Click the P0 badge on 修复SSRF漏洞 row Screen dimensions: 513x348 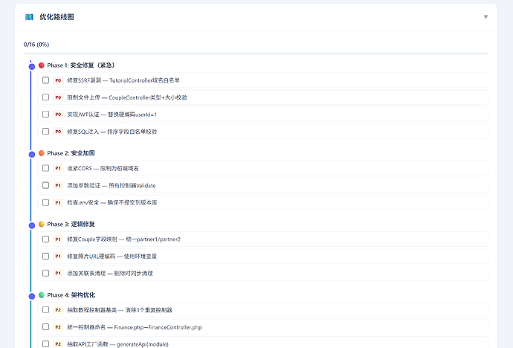(58, 80)
